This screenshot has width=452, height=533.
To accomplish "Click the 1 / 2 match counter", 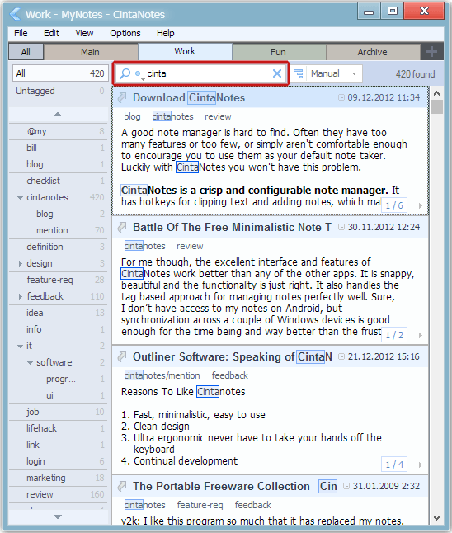I will [394, 335].
